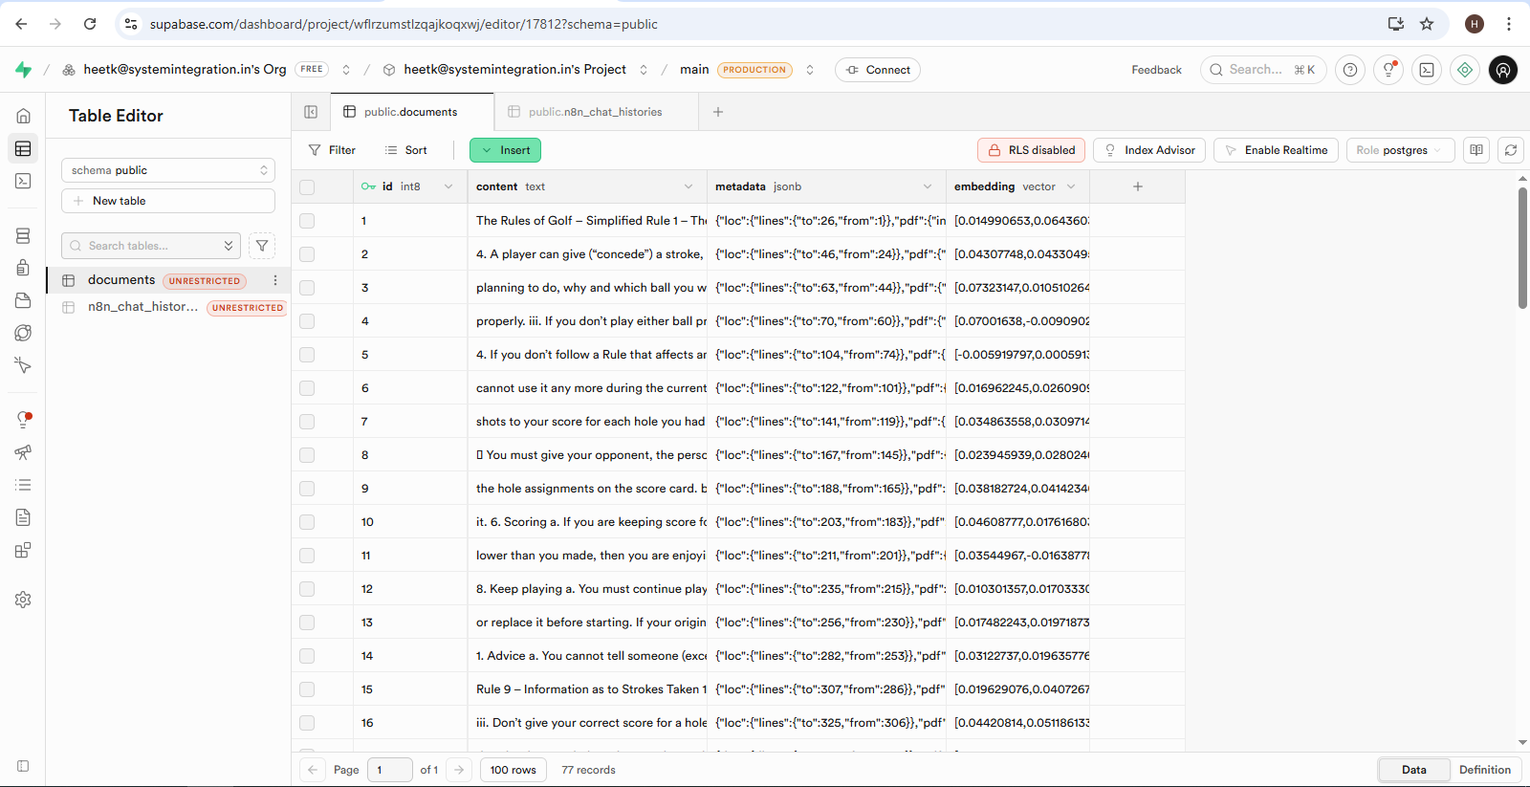Click the add new column plus icon
This screenshot has height=787, width=1530.
point(1138,186)
